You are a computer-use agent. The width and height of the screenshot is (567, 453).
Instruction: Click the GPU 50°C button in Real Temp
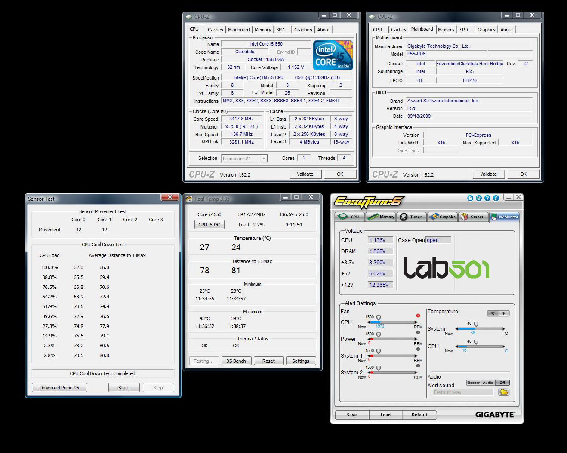click(209, 225)
